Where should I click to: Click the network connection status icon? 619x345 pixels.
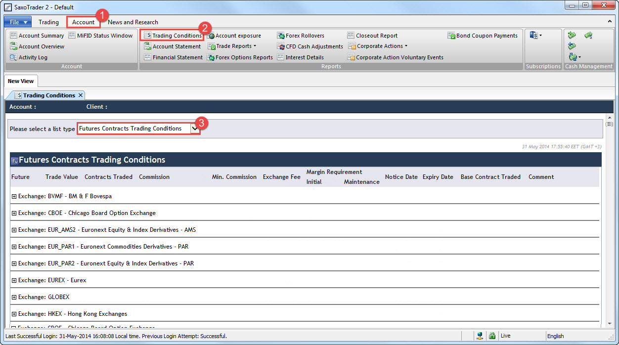pyautogui.click(x=480, y=336)
